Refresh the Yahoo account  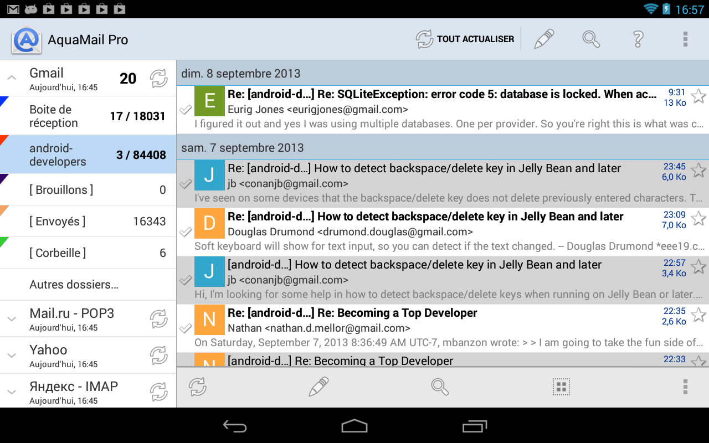[x=159, y=356]
